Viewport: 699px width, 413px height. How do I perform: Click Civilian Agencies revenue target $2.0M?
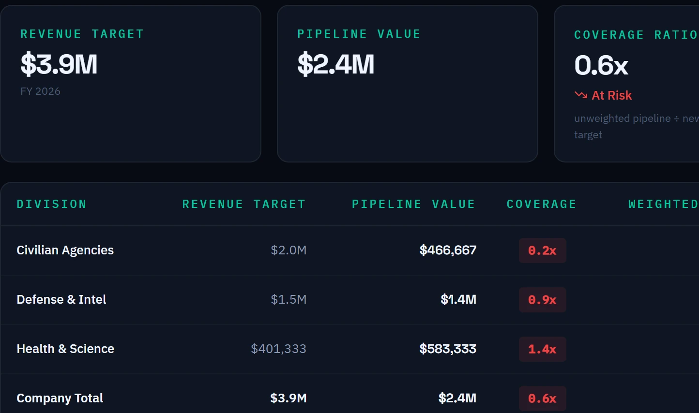(289, 250)
